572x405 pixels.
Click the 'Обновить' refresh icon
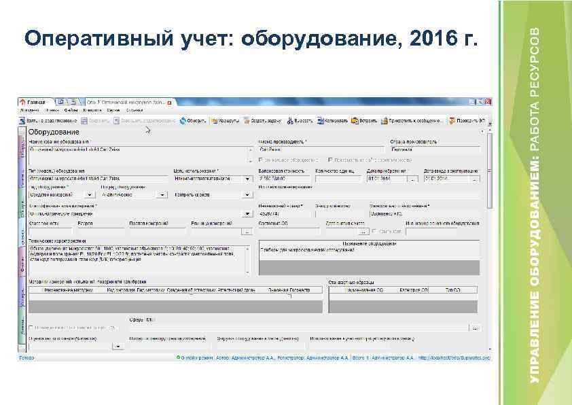(x=183, y=121)
